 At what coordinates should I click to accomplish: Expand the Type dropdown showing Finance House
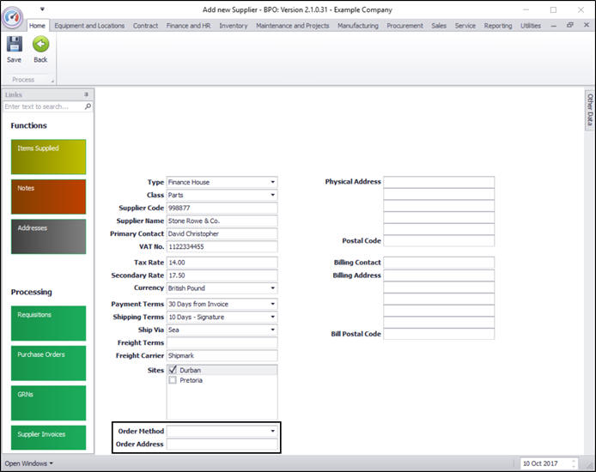click(273, 182)
